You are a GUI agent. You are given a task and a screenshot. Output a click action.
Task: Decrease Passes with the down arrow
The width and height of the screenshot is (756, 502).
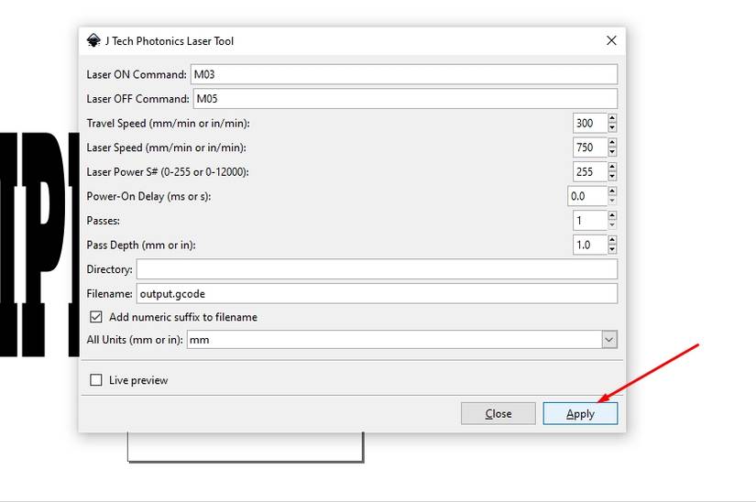coord(612,225)
